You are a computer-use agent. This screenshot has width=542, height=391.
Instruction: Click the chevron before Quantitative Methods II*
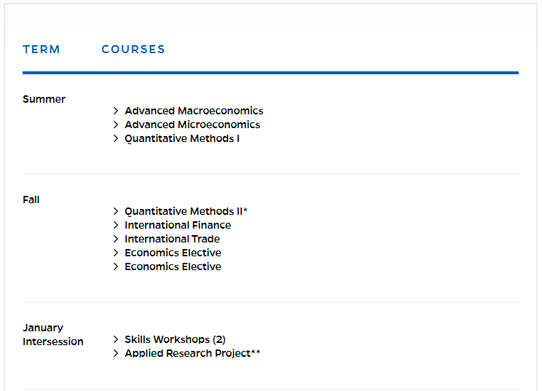tap(116, 211)
